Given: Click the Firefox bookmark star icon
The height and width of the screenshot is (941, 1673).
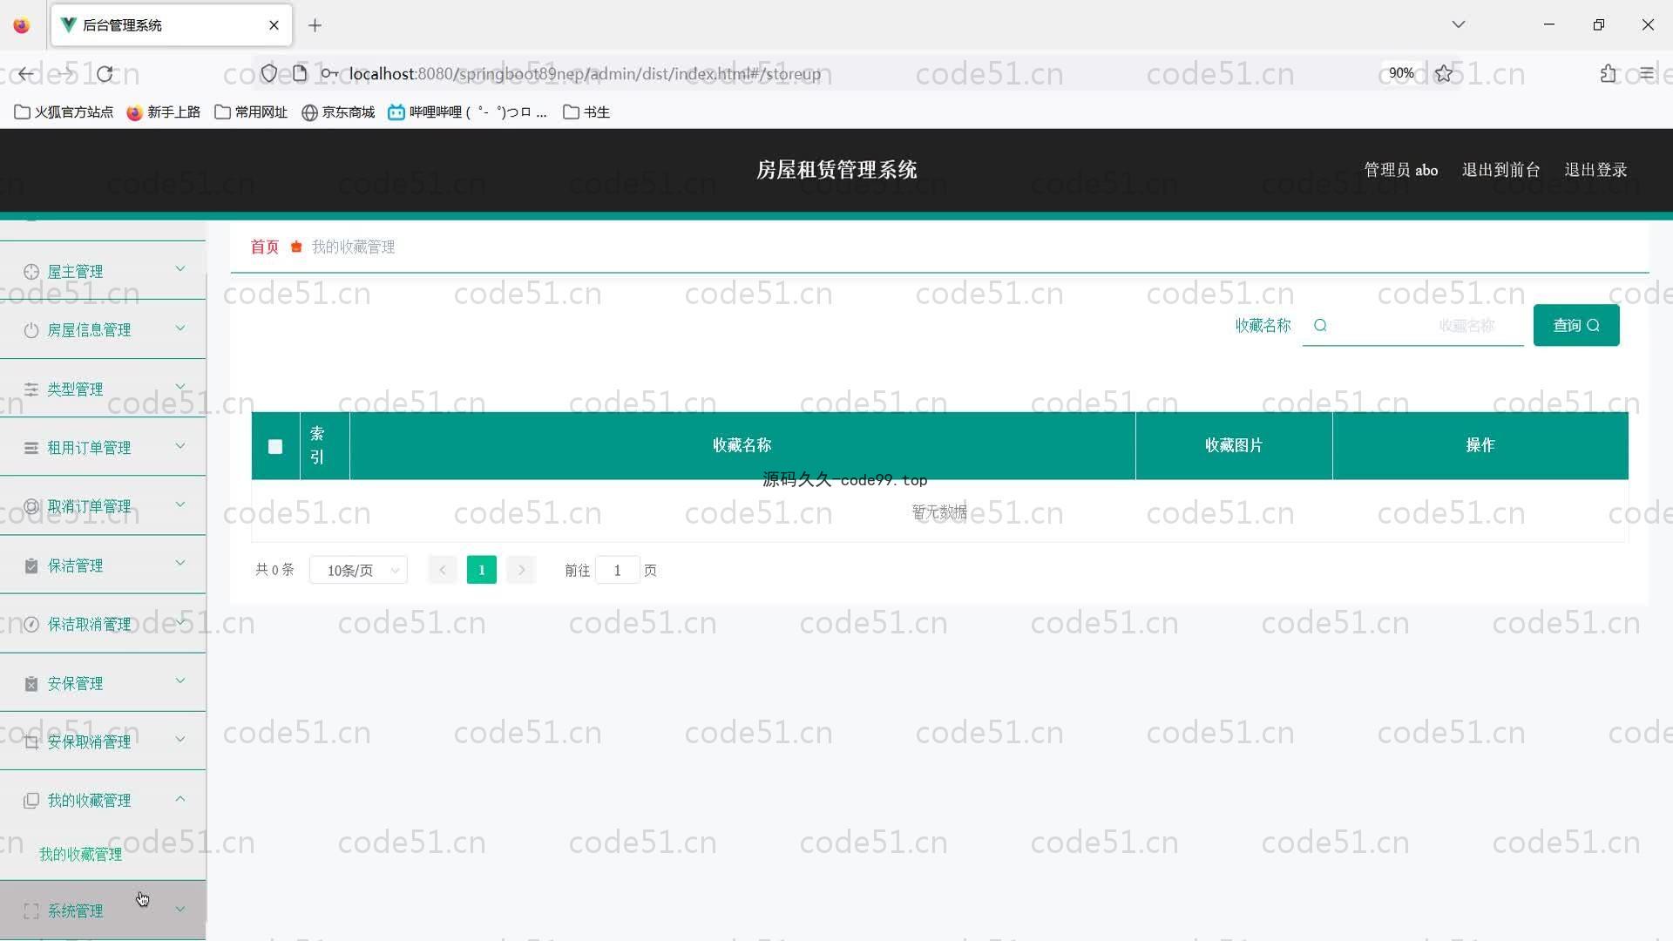Looking at the screenshot, I should point(1444,74).
